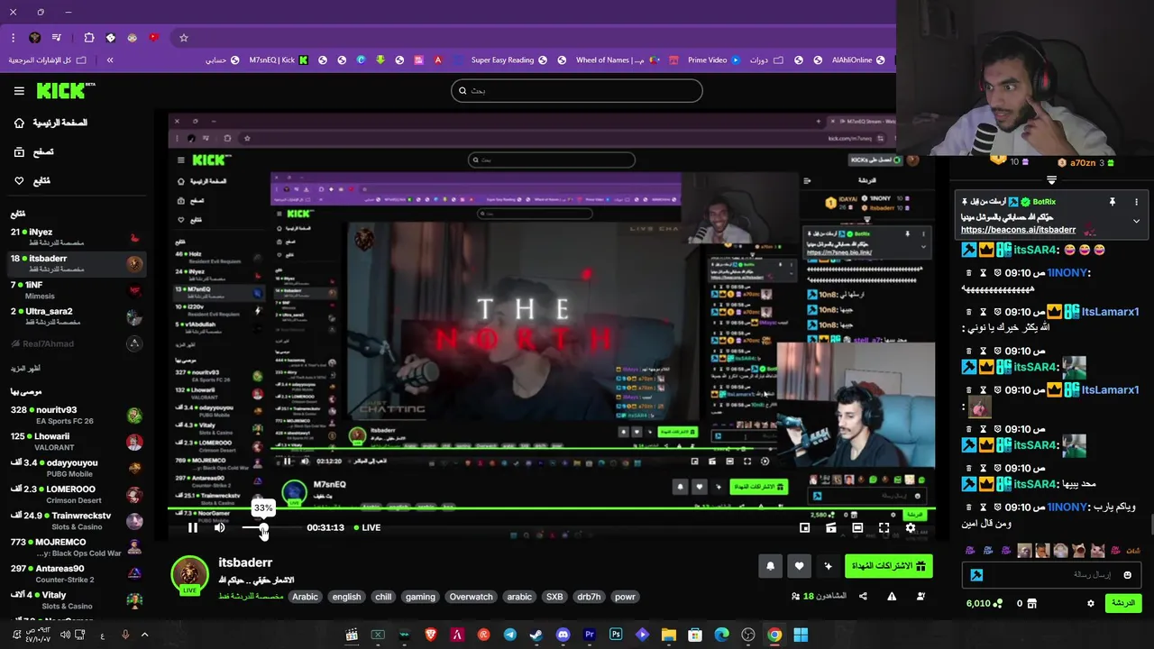The width and height of the screenshot is (1154, 649).
Task: Select the SXB tag
Action: (x=554, y=597)
